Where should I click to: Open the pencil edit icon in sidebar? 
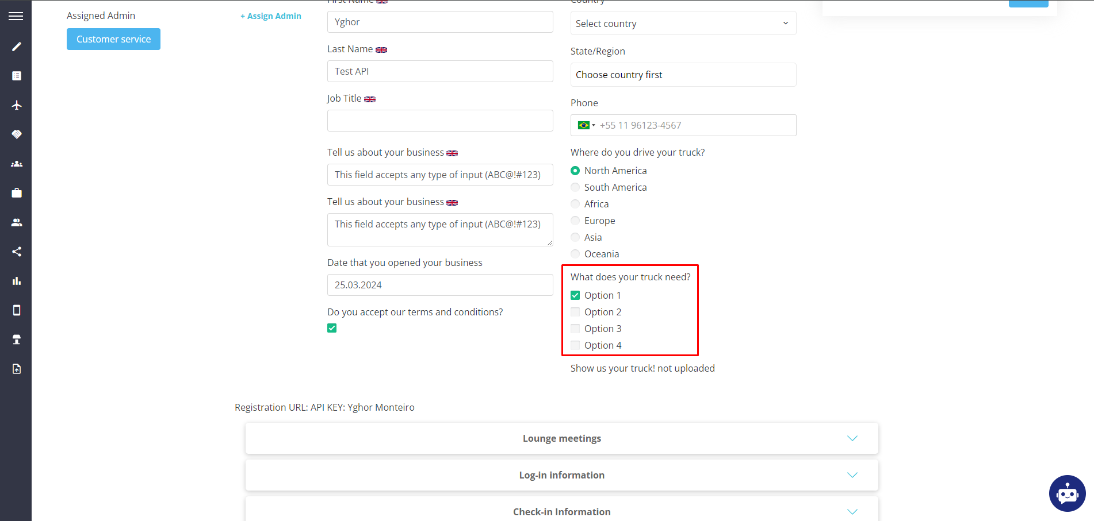16,46
